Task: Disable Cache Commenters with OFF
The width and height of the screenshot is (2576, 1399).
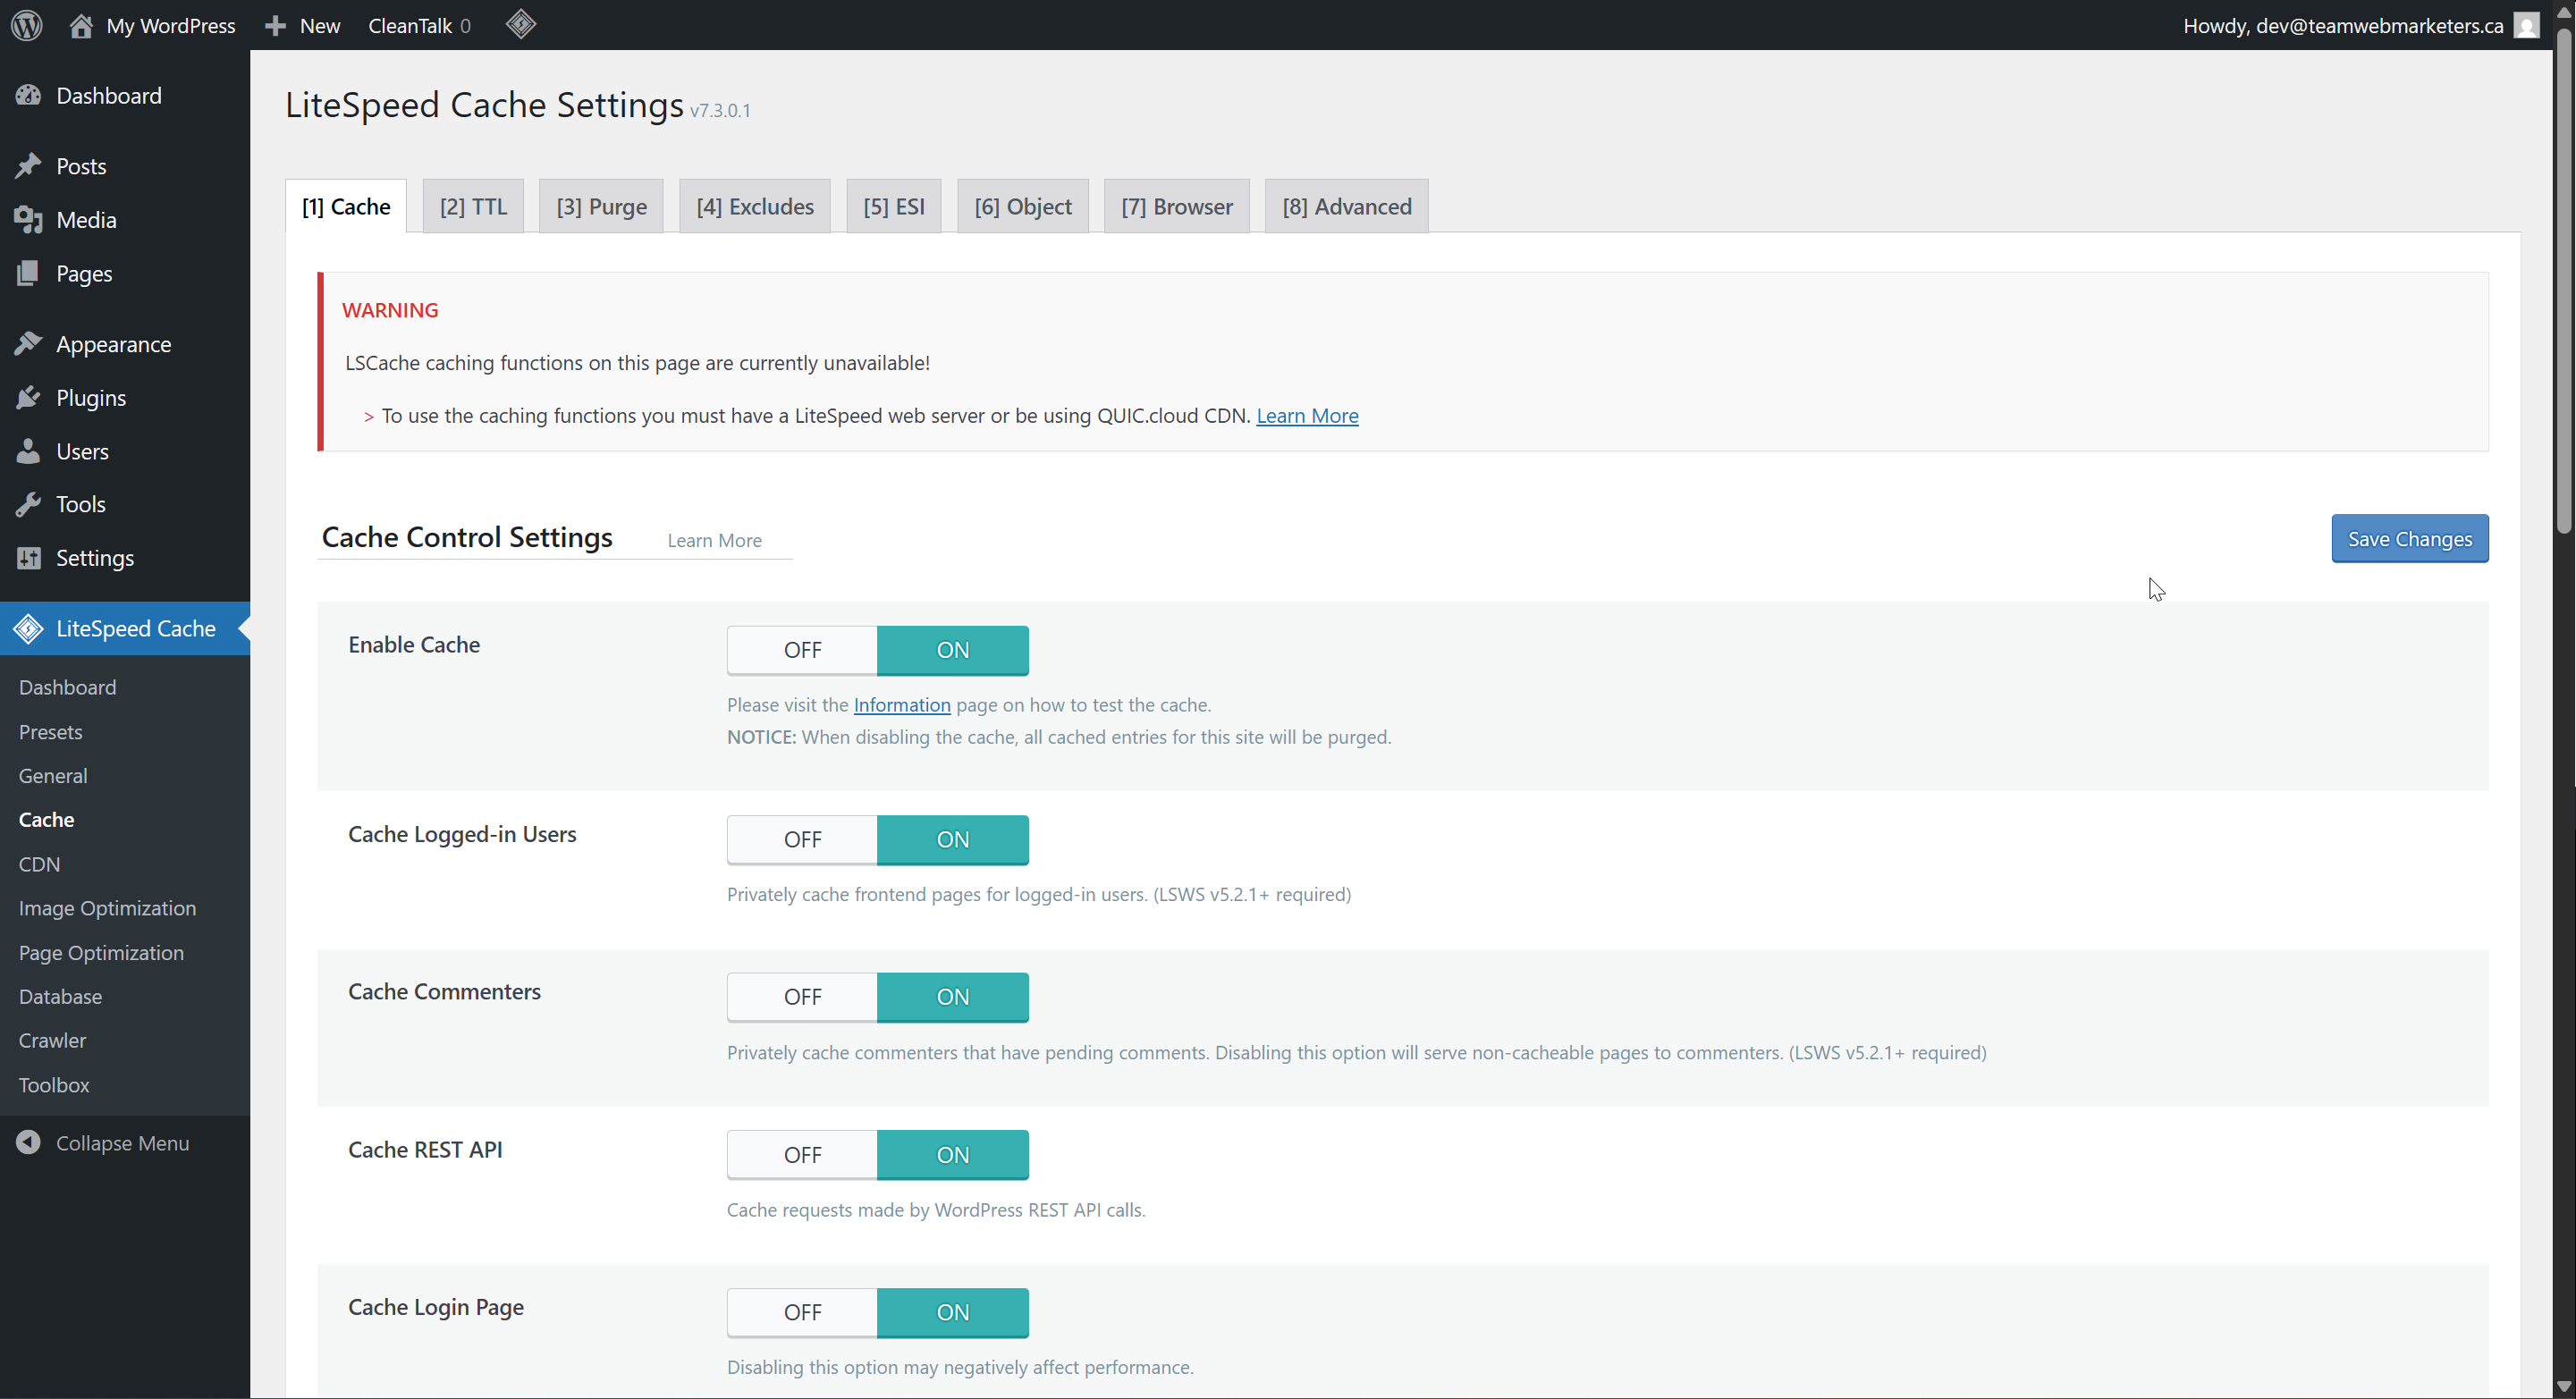Action: (x=802, y=997)
